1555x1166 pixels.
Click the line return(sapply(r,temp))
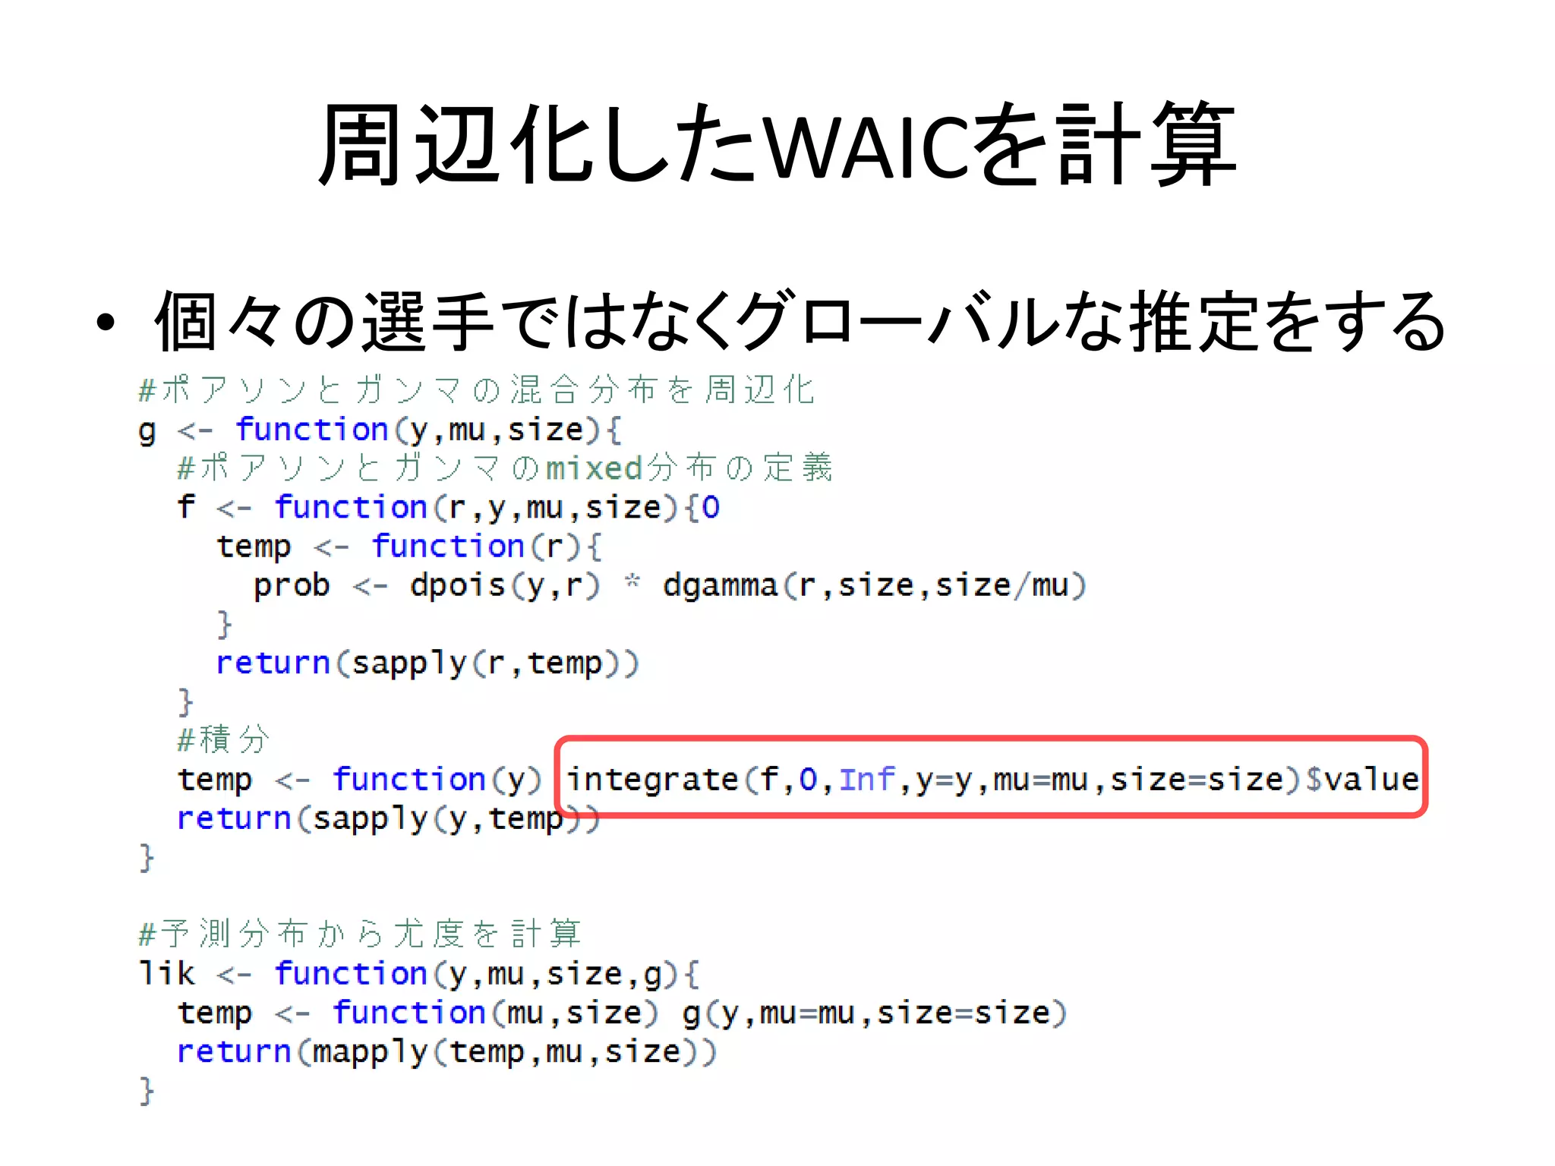tap(428, 663)
